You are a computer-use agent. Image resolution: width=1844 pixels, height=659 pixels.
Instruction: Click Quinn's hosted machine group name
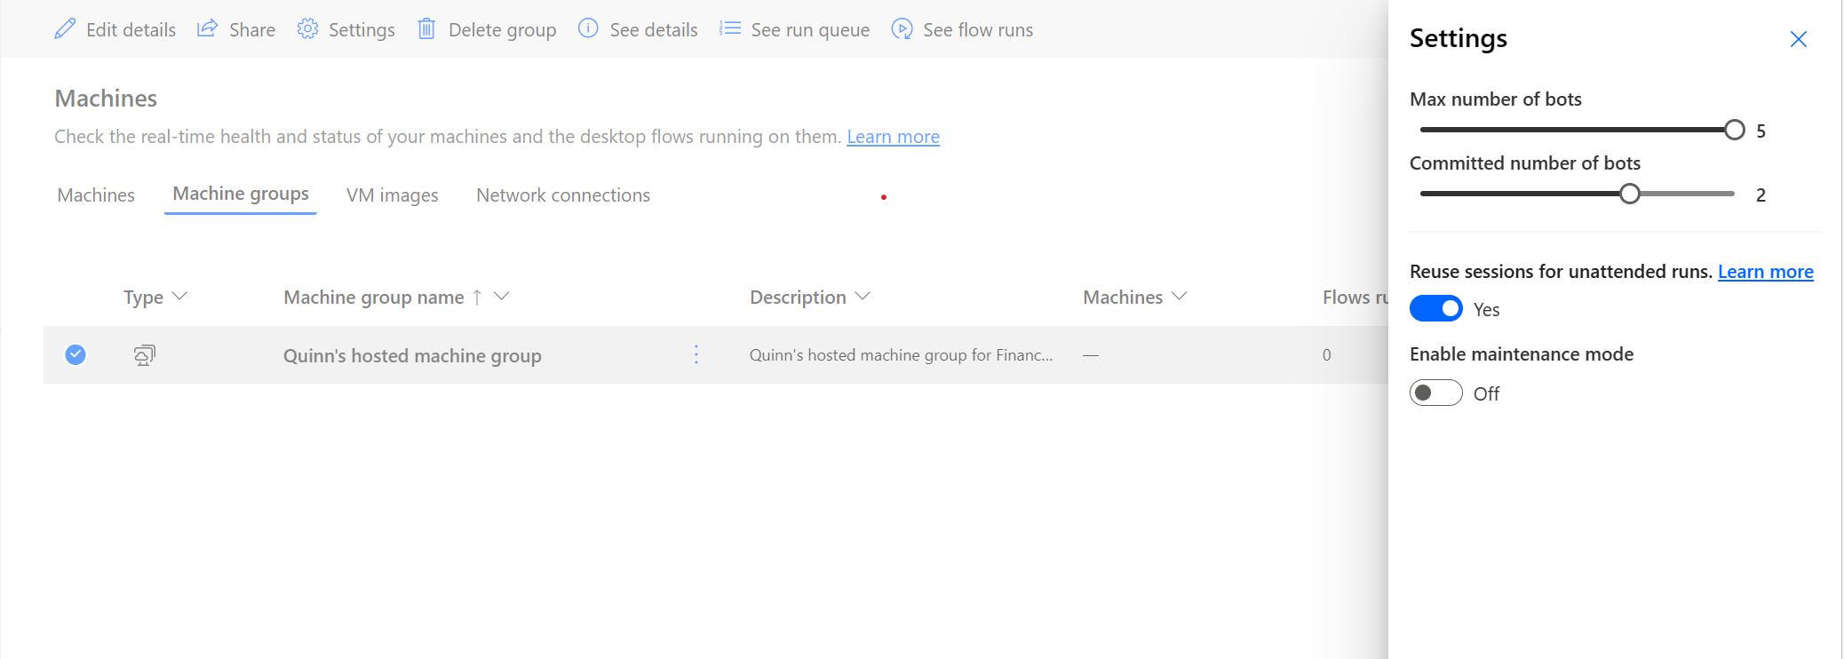412,355
